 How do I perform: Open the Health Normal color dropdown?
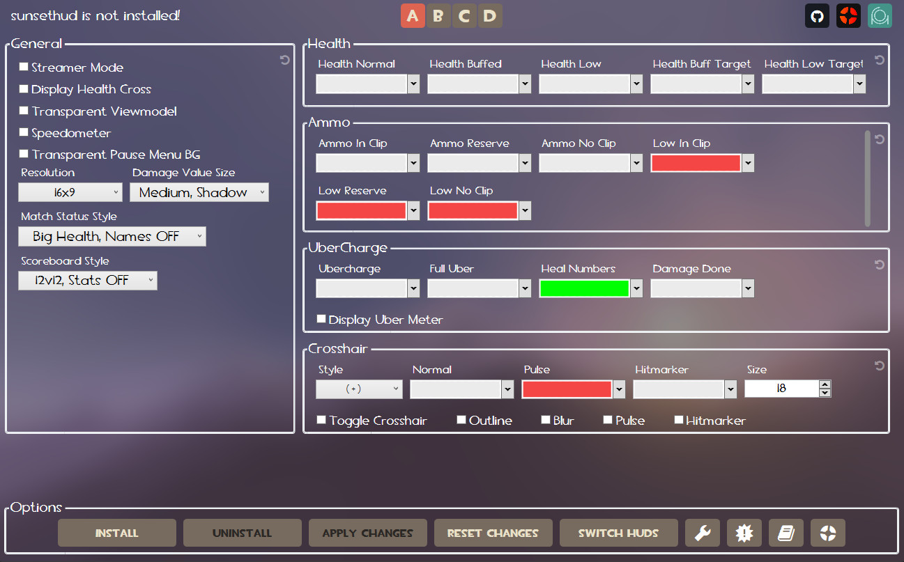[367, 84]
